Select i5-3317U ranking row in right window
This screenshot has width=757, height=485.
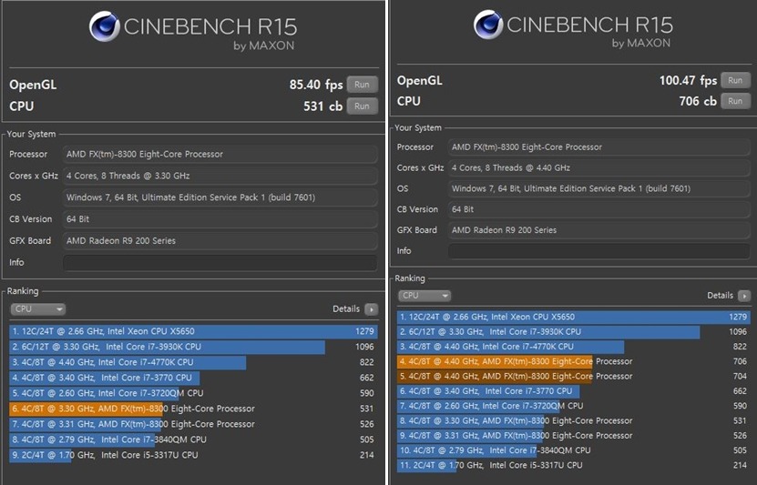tap(574, 465)
